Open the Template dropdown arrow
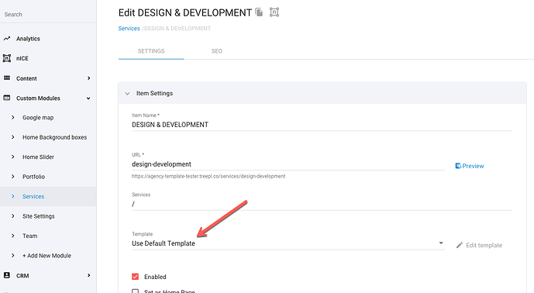Image resolution: width=534 pixels, height=293 pixels. click(x=441, y=243)
